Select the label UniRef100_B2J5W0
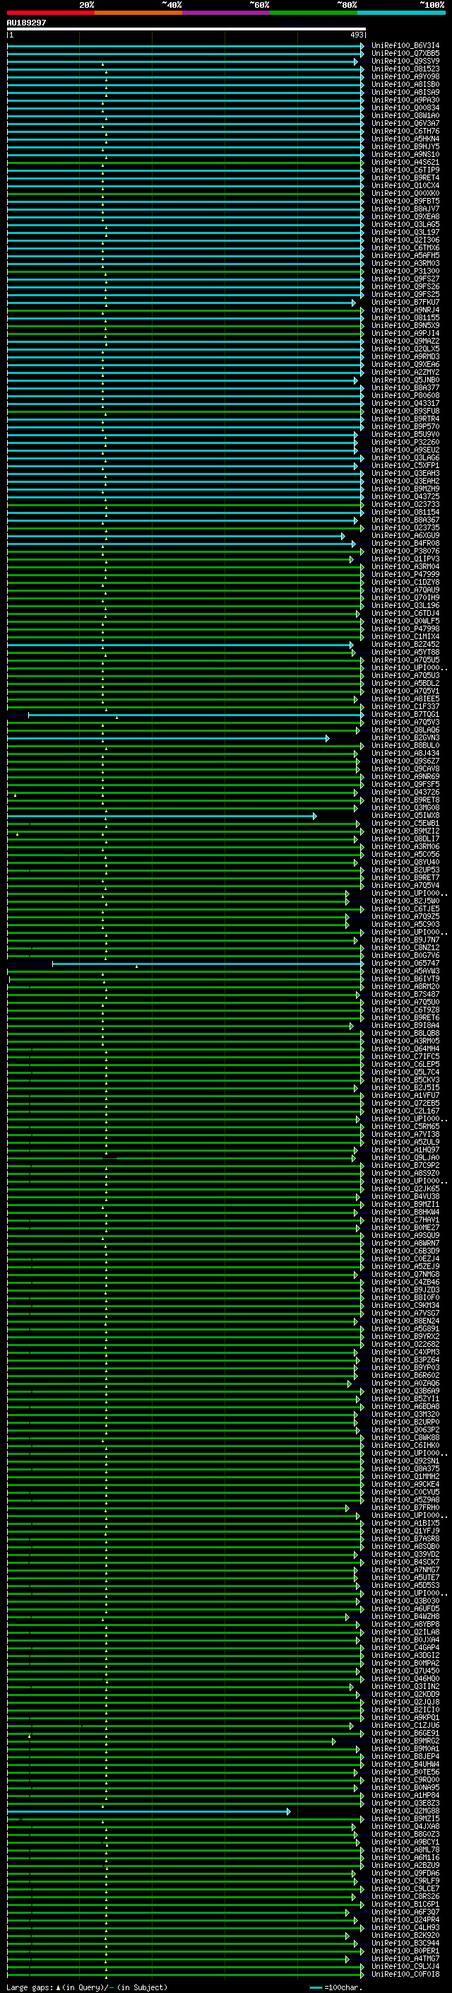The height and width of the screenshot is (1993, 452). pos(405,901)
